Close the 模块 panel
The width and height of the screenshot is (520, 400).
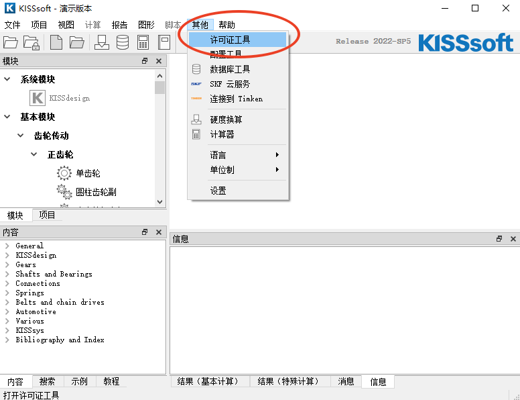click(159, 61)
